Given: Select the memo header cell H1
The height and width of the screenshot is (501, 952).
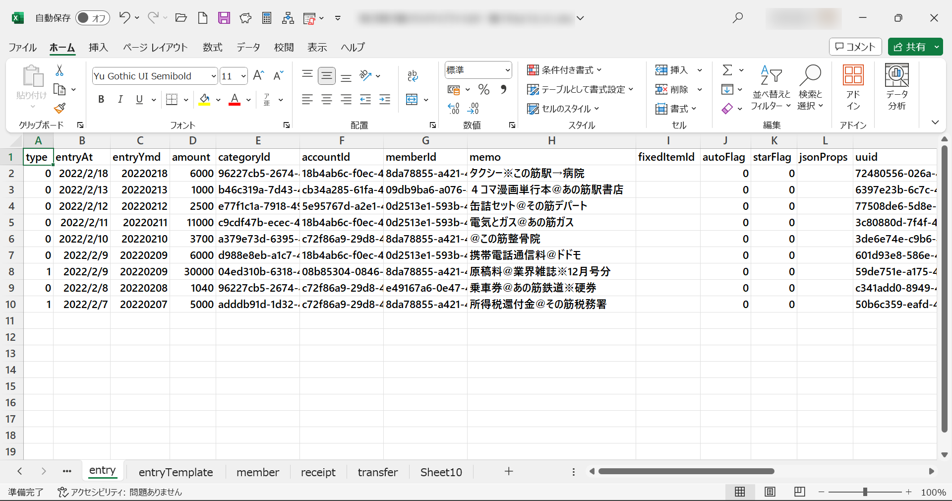Looking at the screenshot, I should click(551, 157).
